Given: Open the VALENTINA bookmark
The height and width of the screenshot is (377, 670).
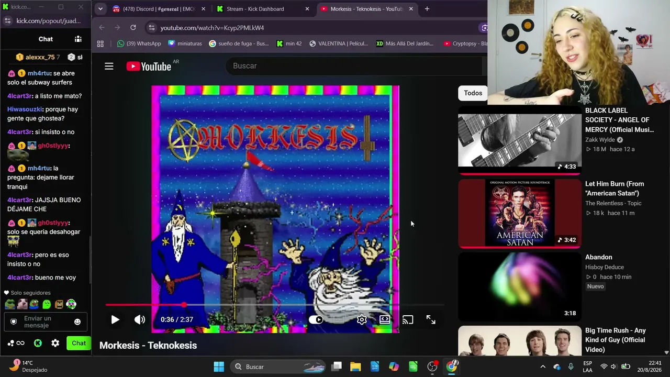Looking at the screenshot, I should click(338, 44).
